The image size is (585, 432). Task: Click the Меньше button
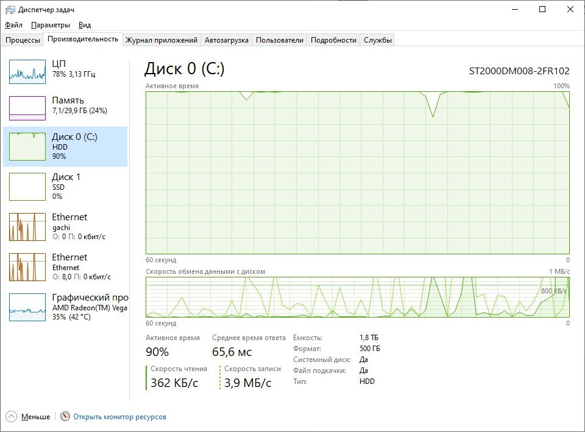(35, 417)
